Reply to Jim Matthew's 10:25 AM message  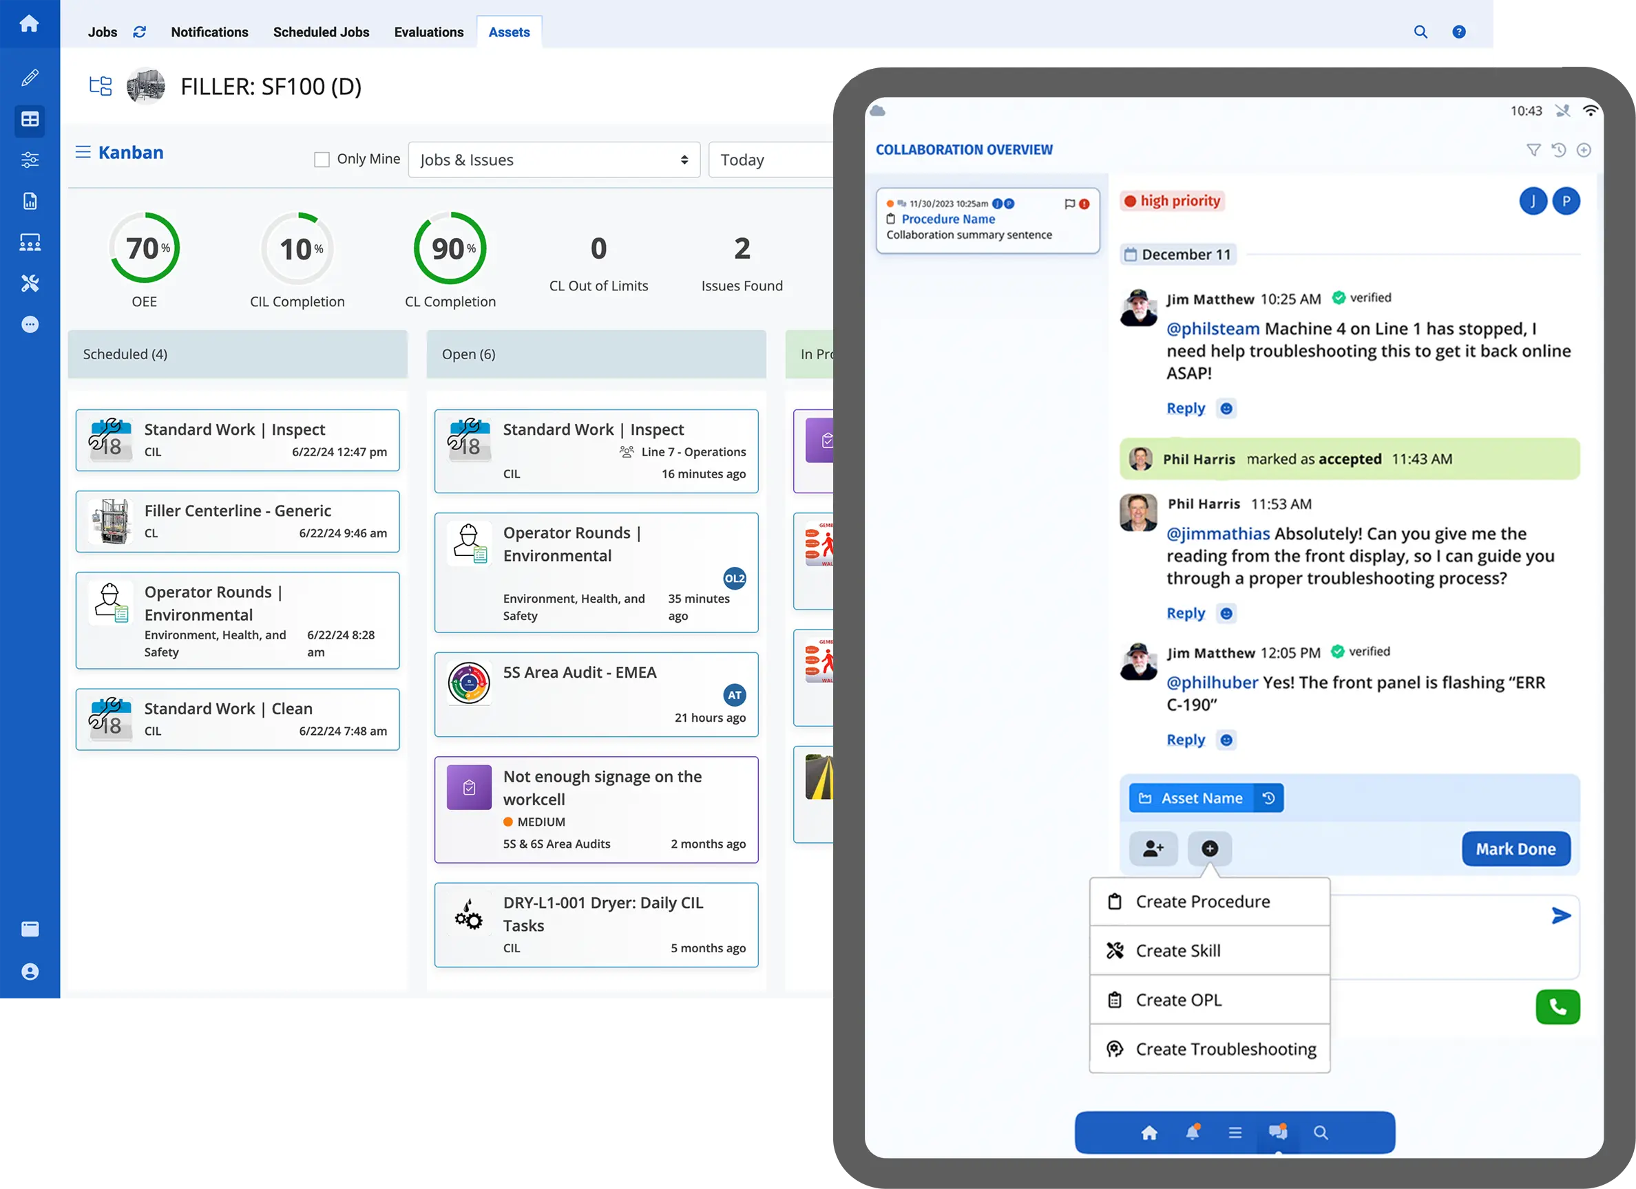pyautogui.click(x=1186, y=408)
